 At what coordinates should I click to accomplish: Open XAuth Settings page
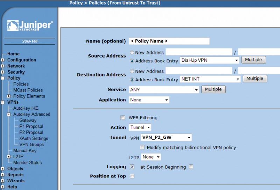[34, 138]
